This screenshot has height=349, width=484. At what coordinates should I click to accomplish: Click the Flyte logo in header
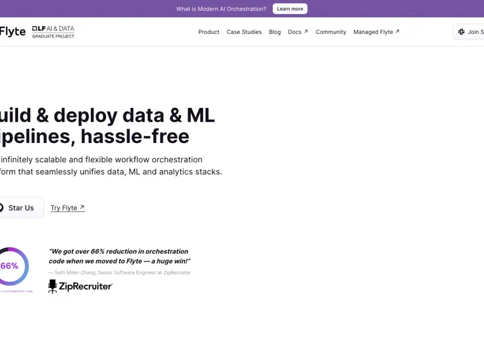[12, 32]
